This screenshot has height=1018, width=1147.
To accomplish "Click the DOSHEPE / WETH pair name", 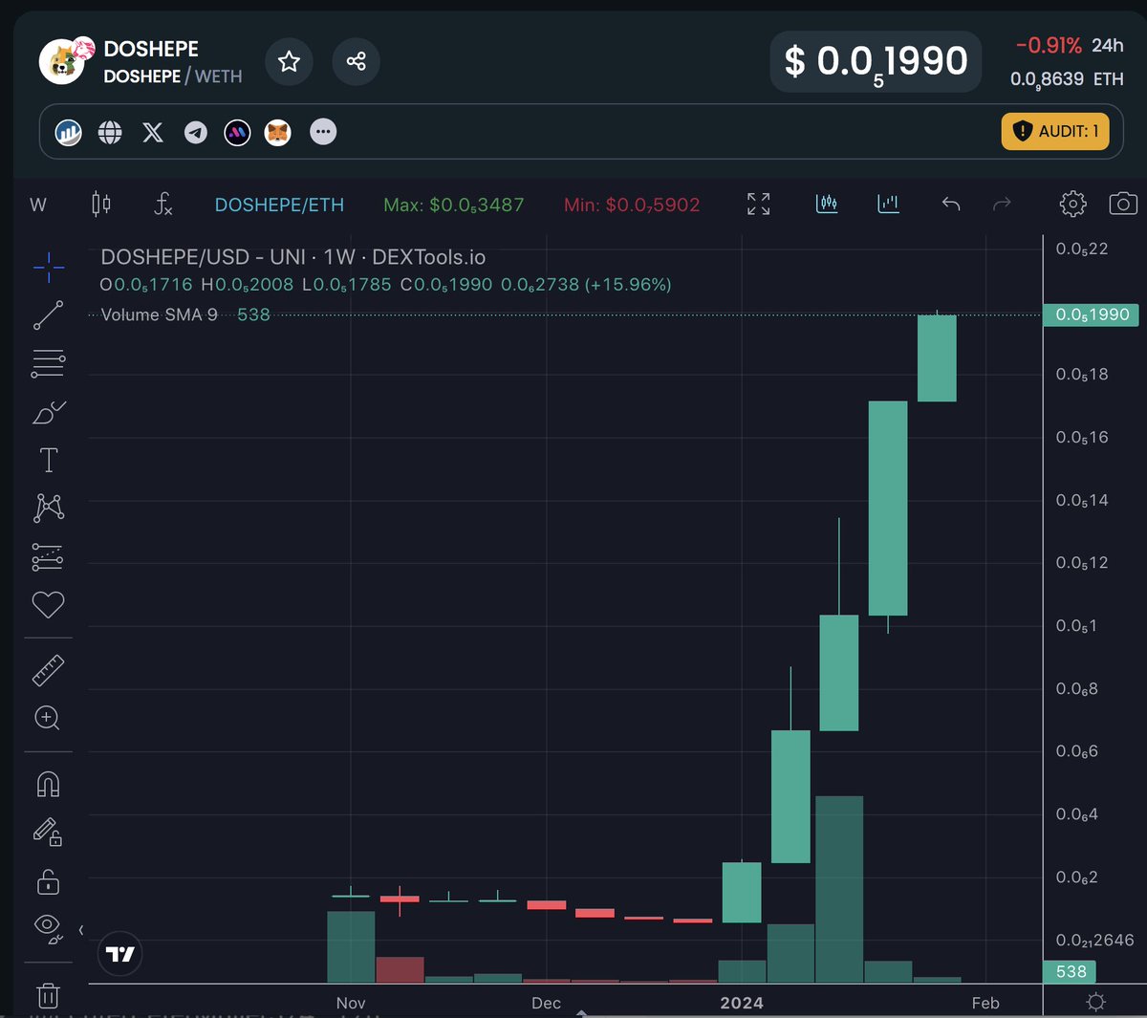I will (x=172, y=76).
